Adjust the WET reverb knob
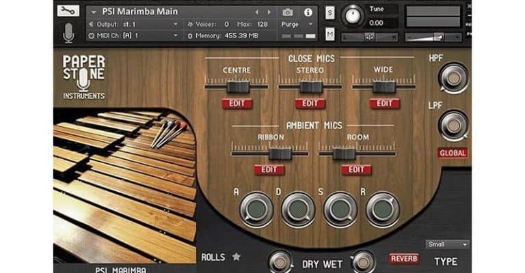Screen dimensions: 525x273 363,261
